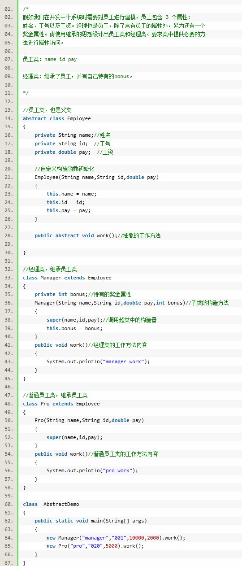Click comment '//普通员工类，继承员工类'
242x566 pixels.
coord(55,395)
